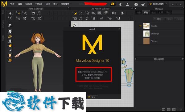Viewport: 185px width, 112px height.
Task: Open the help question mark icon
Action: click(x=136, y=5)
